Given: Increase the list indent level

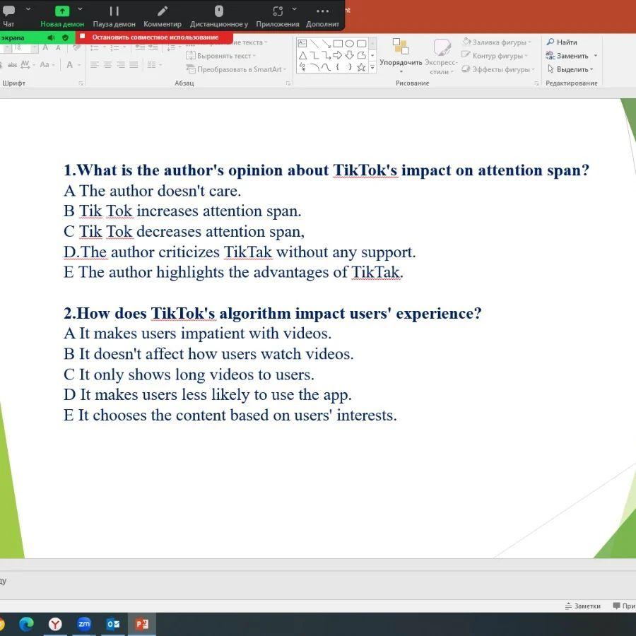Looking at the screenshot, I should click(x=153, y=48).
